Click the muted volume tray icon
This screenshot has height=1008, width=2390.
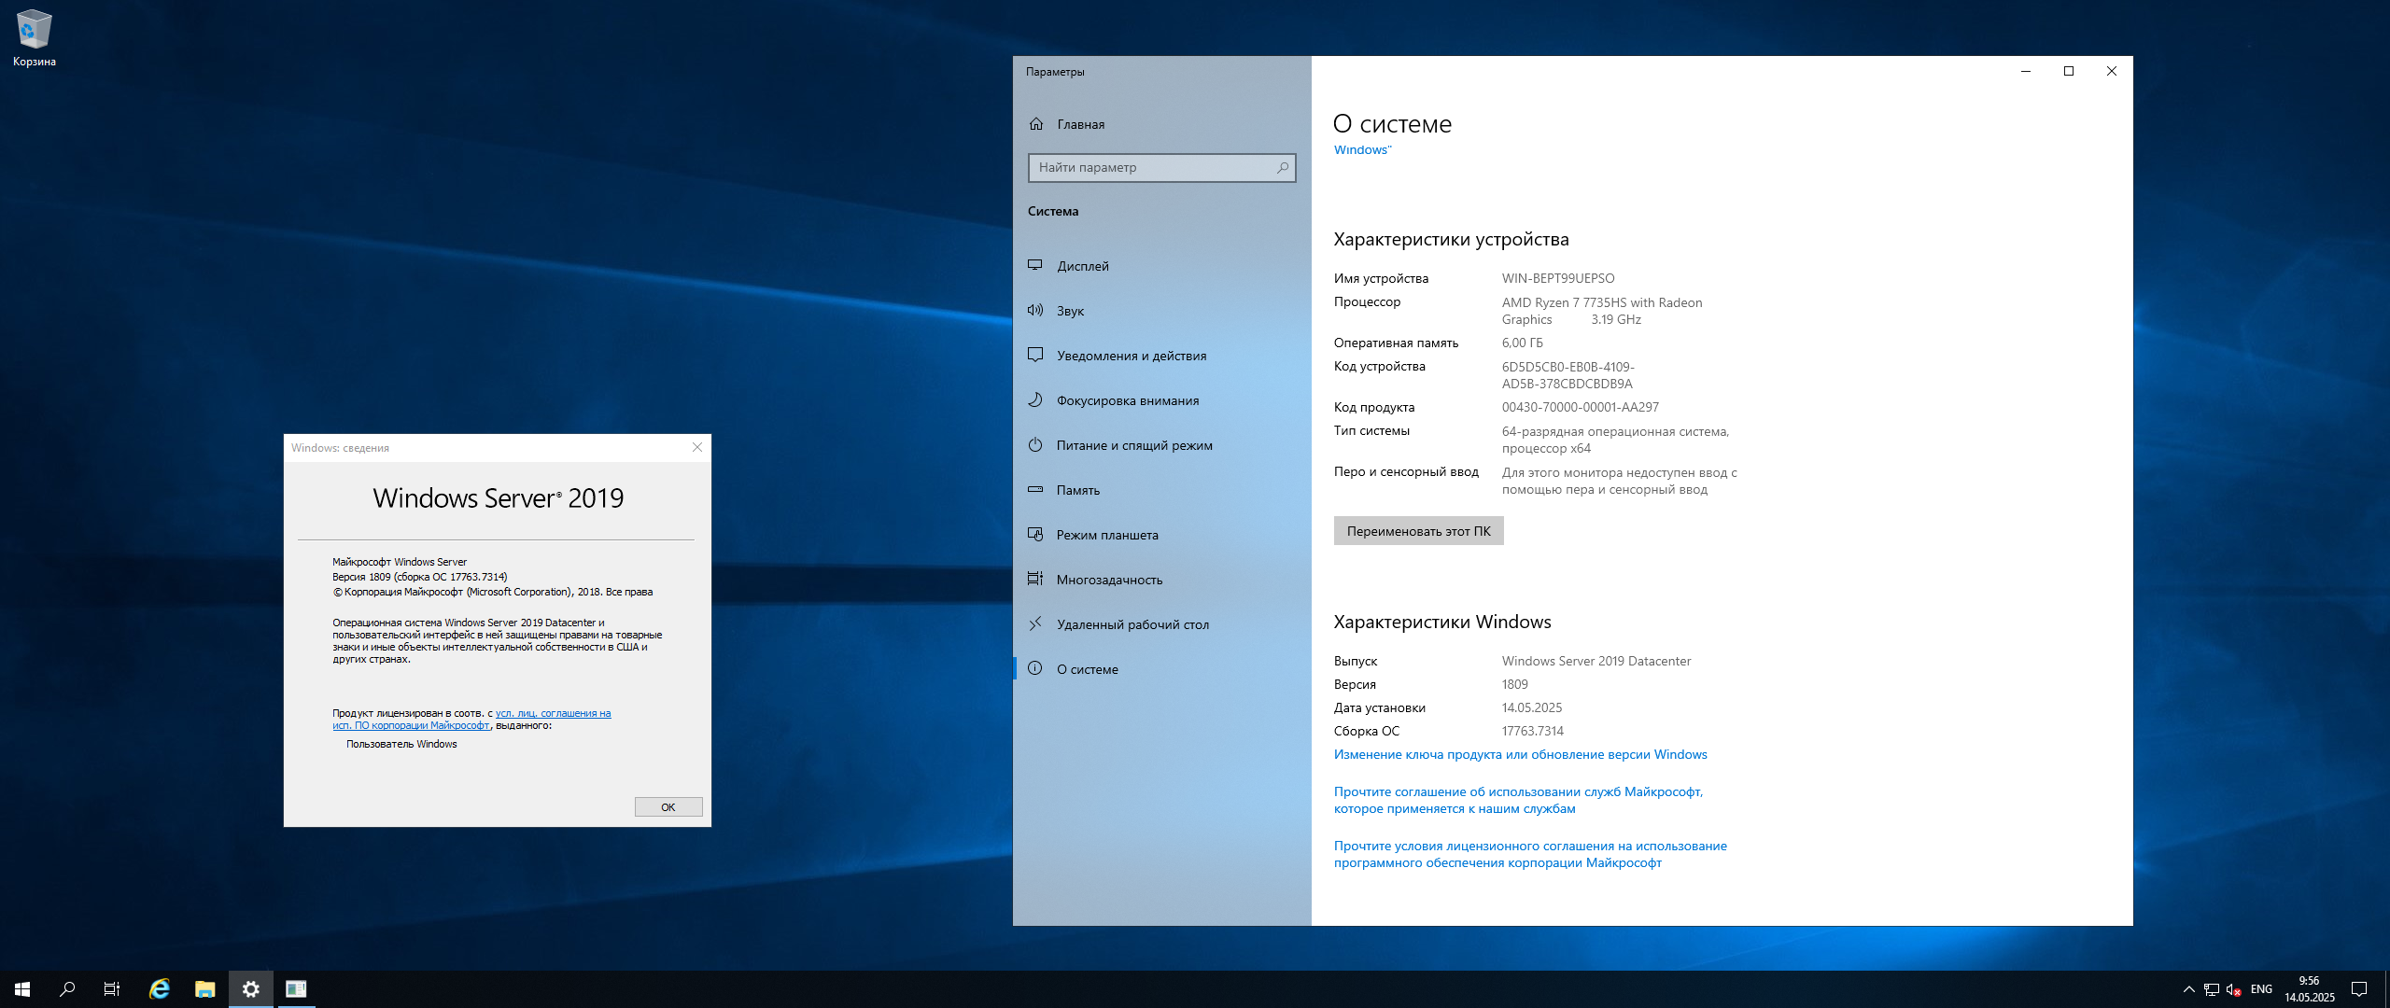pos(2234,989)
